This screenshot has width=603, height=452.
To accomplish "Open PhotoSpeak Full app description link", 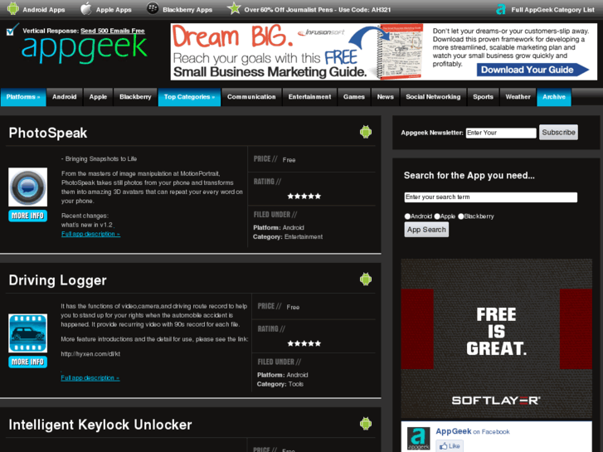I will 90,234.
